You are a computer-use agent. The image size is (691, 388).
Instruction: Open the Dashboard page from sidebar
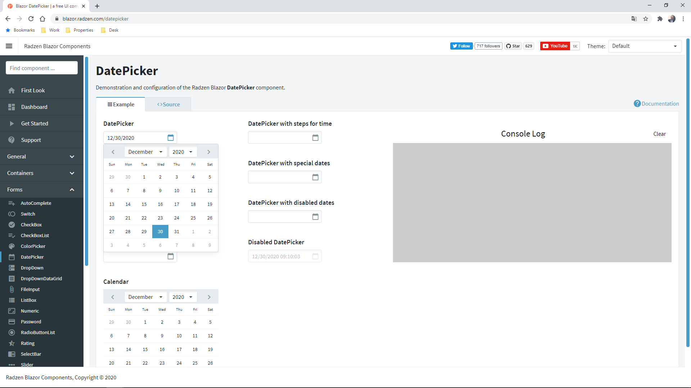[x=34, y=107]
